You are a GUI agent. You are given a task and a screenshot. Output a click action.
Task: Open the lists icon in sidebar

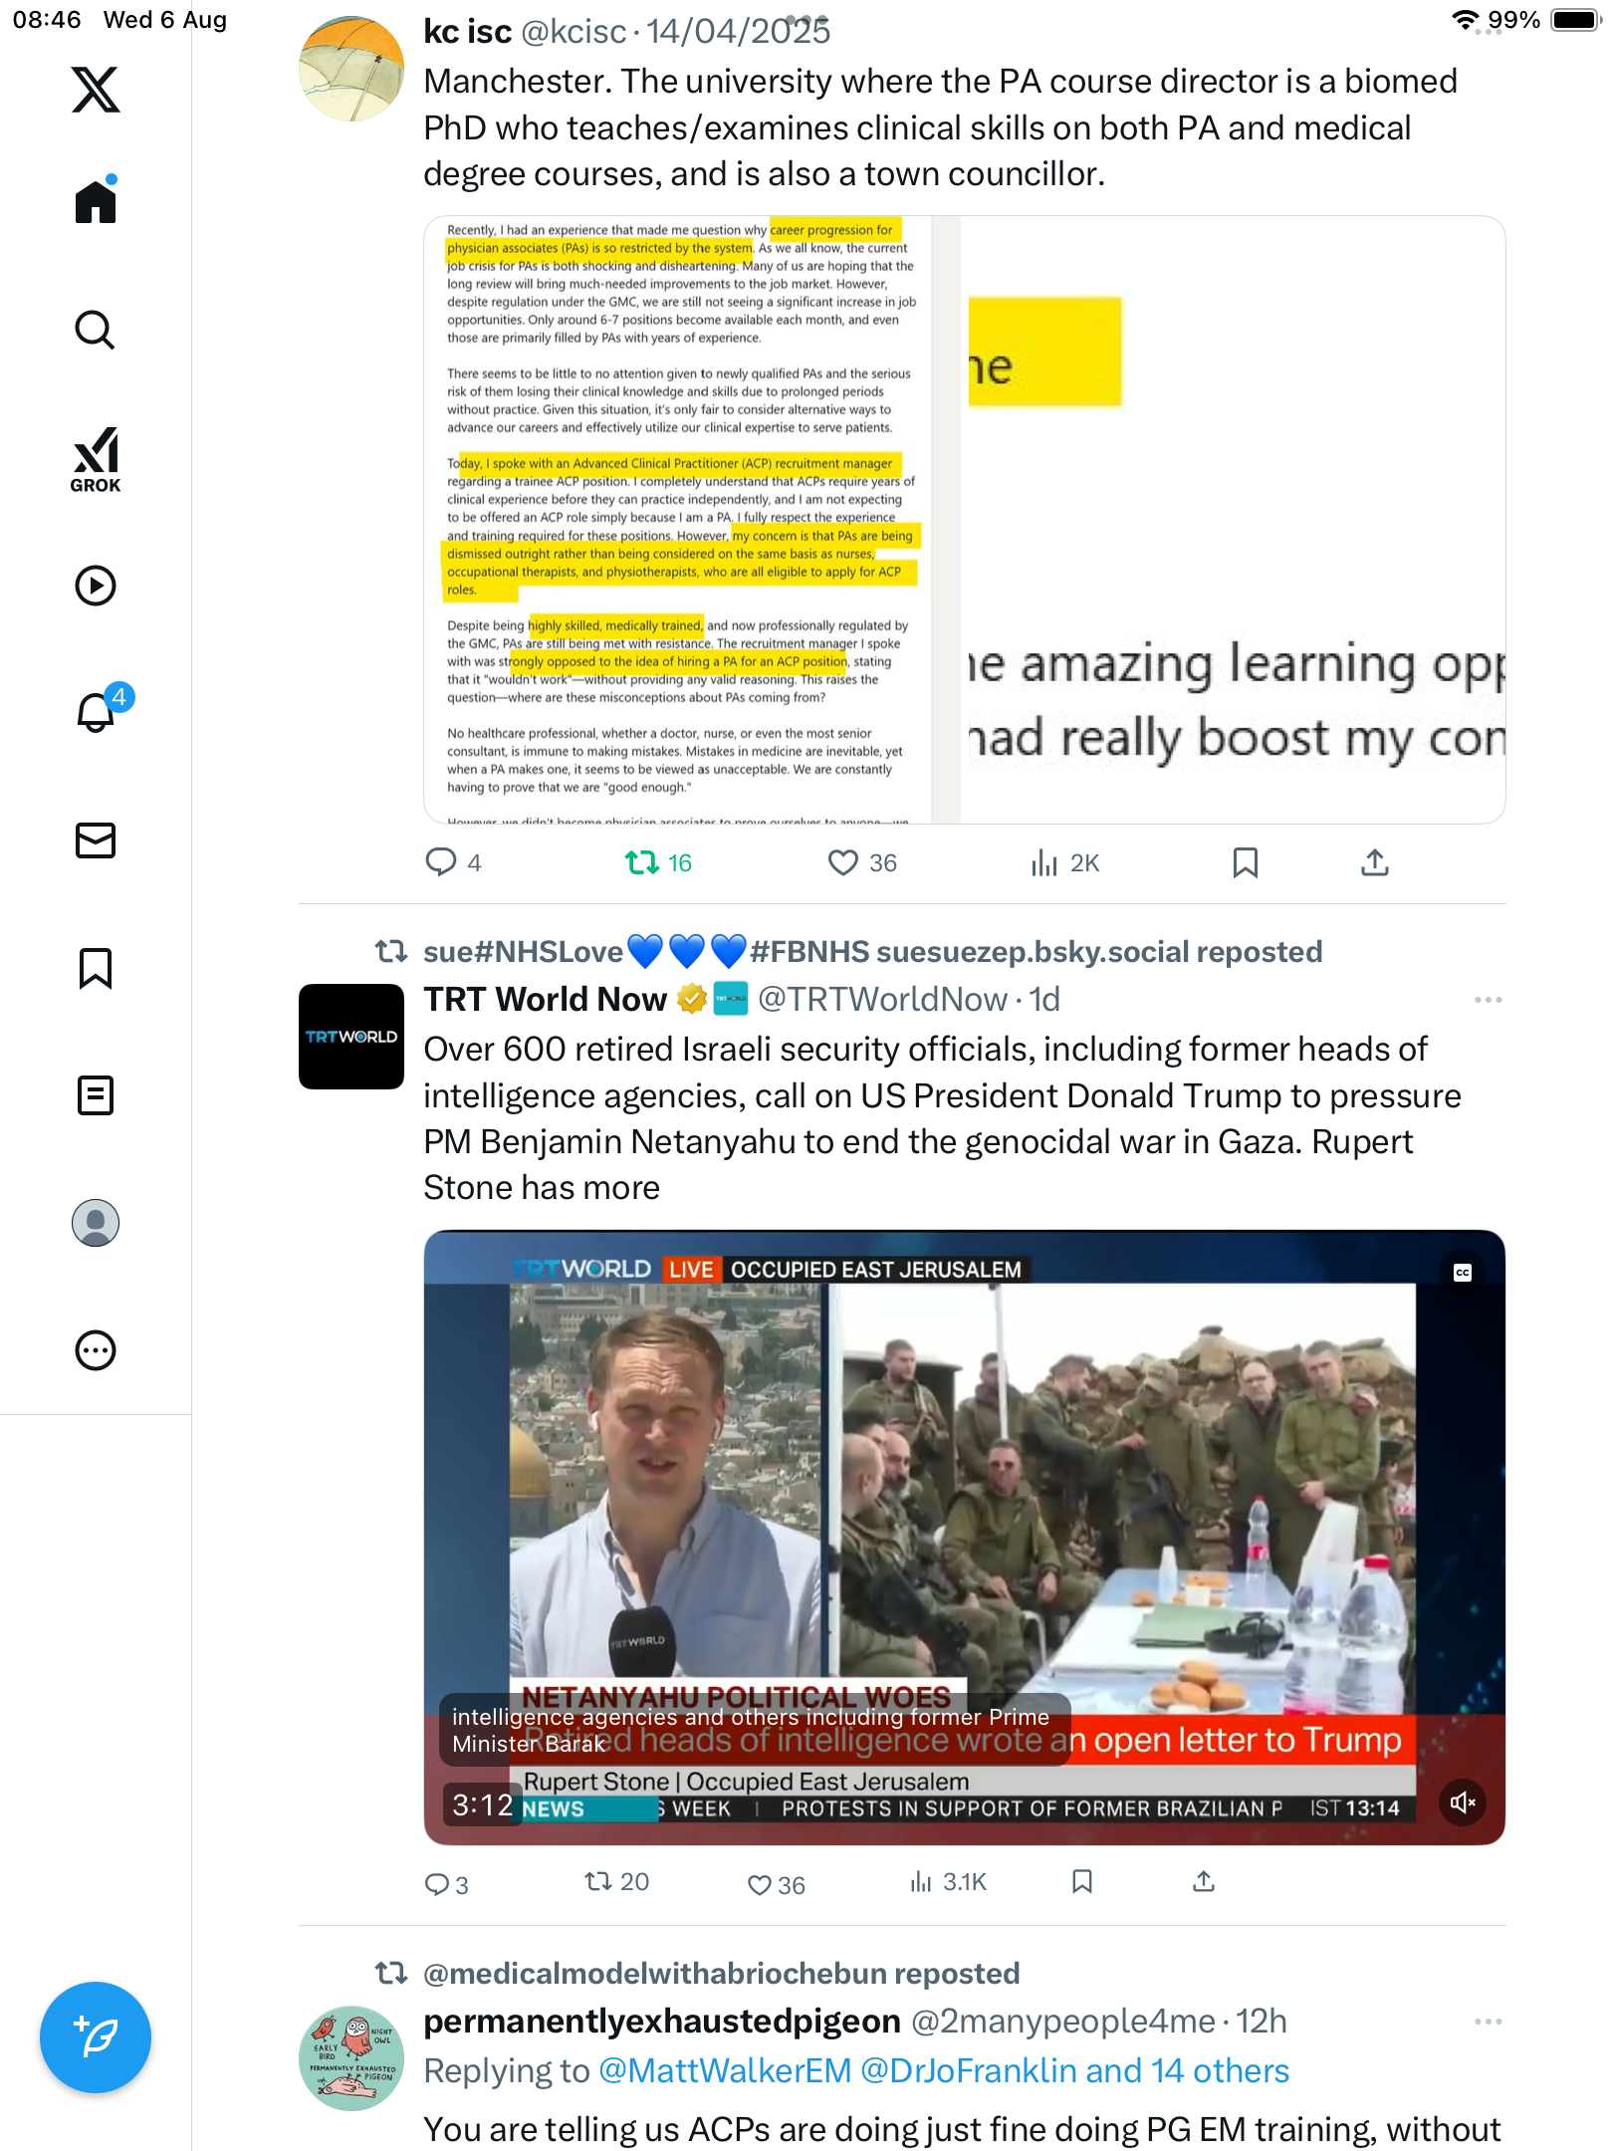[96, 1095]
